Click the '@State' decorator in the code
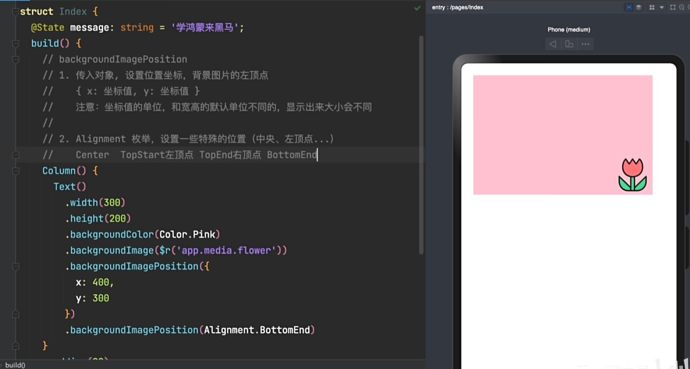 point(48,28)
